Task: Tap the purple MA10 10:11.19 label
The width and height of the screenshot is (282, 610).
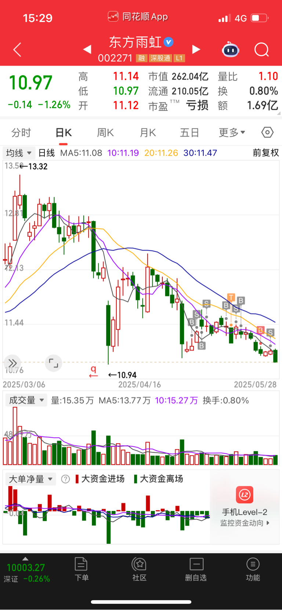Action: (x=123, y=153)
